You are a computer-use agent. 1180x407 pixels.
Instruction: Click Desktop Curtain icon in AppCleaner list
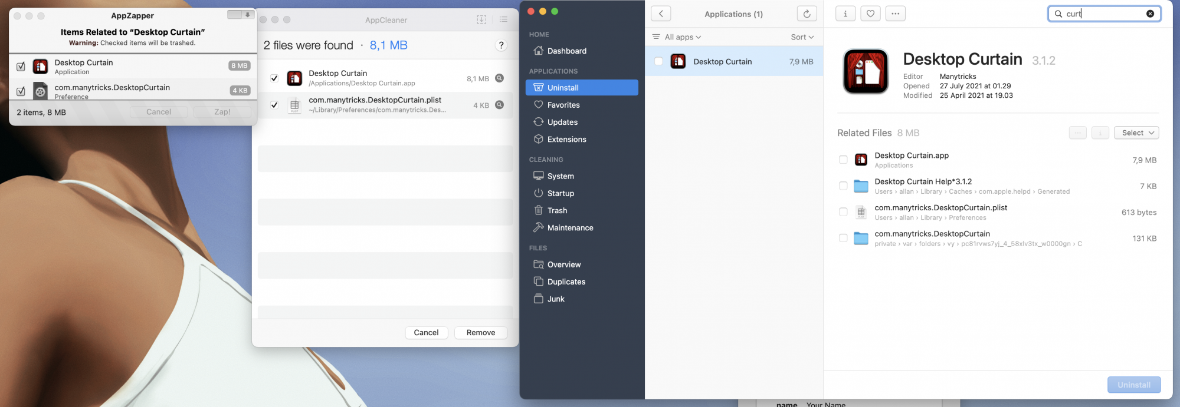(x=294, y=78)
